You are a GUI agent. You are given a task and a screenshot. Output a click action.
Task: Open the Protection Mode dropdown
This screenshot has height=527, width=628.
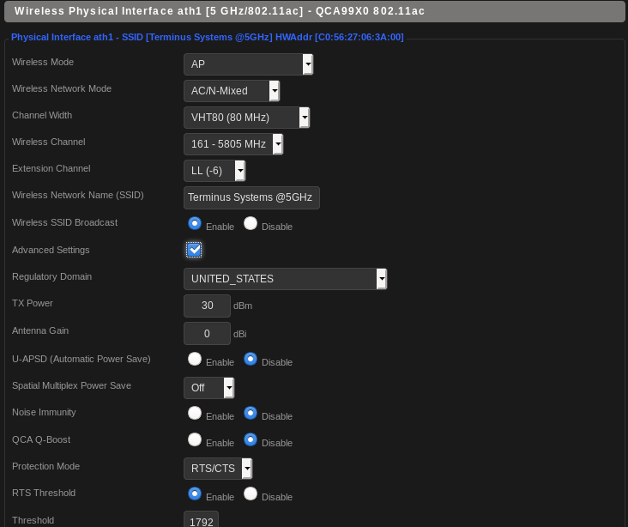218,469
